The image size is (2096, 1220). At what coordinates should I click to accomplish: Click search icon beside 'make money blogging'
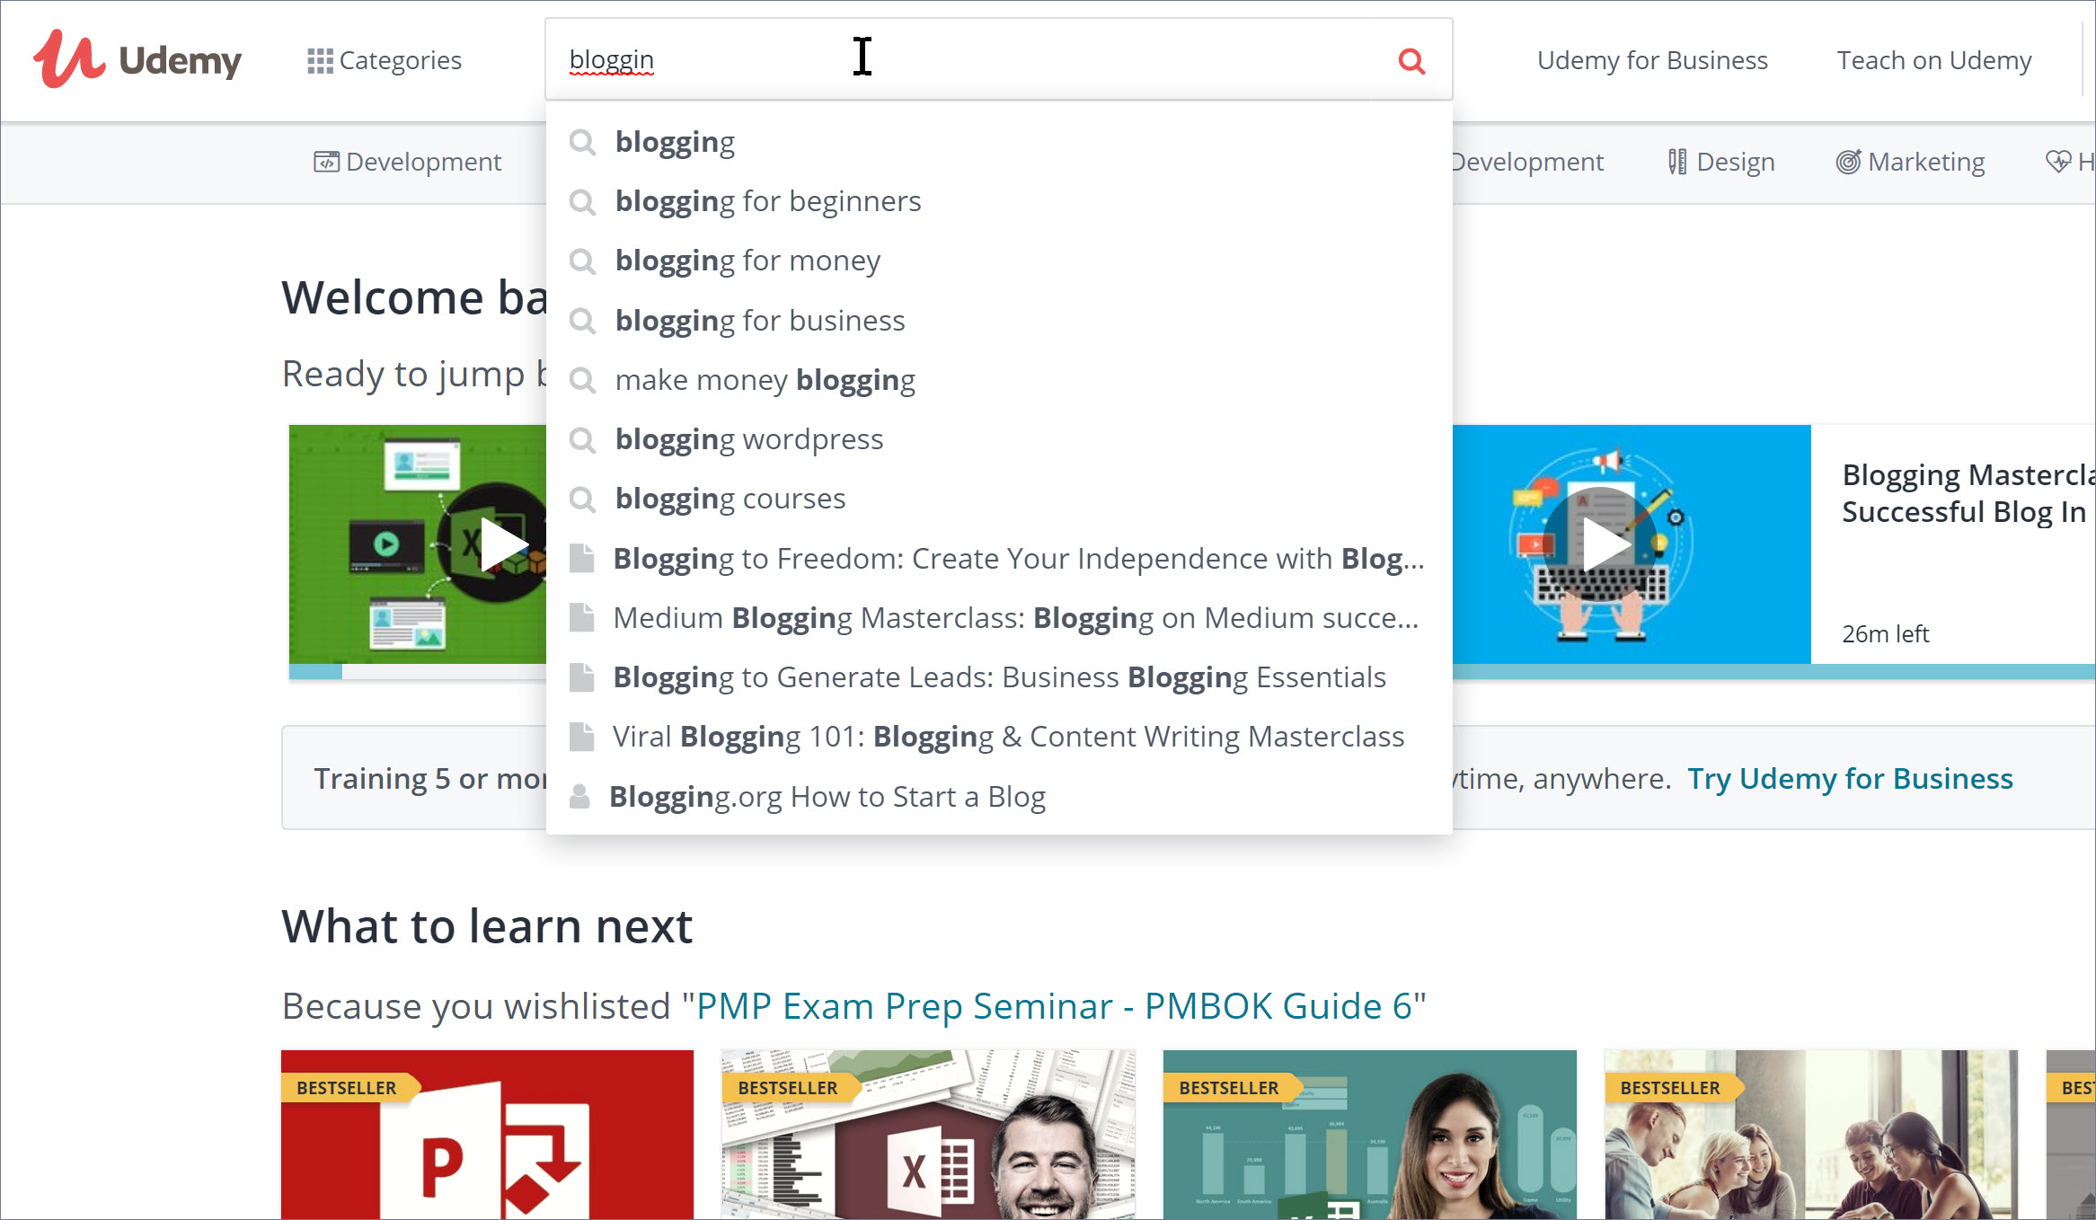(582, 380)
